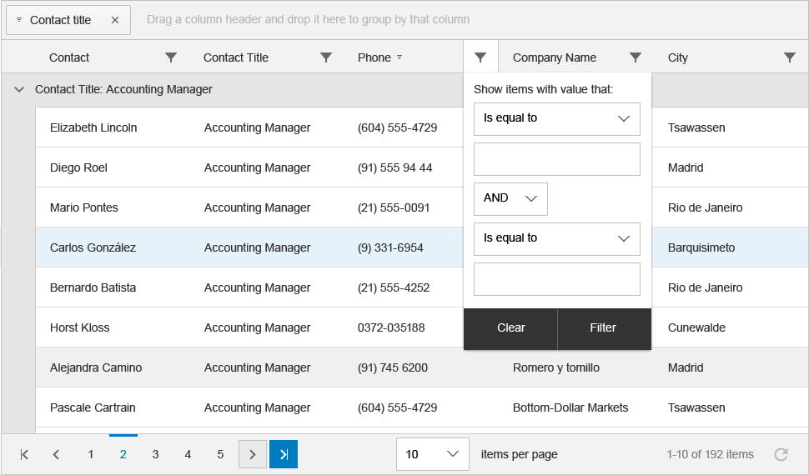Image resolution: width=809 pixels, height=475 pixels.
Task: Go to the first page
Action: point(24,454)
